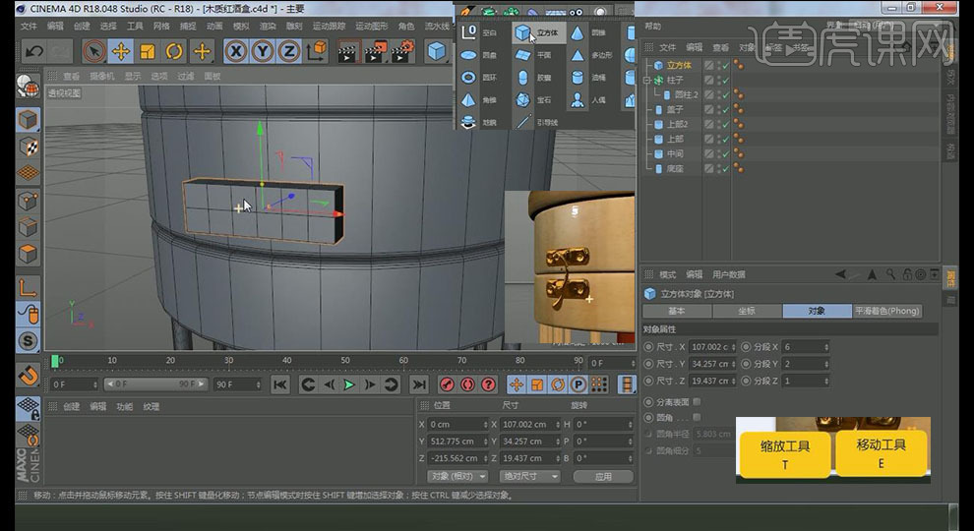The height and width of the screenshot is (531, 974).
Task: Toggle green checkmark of 立方体 object
Action: coord(725,65)
